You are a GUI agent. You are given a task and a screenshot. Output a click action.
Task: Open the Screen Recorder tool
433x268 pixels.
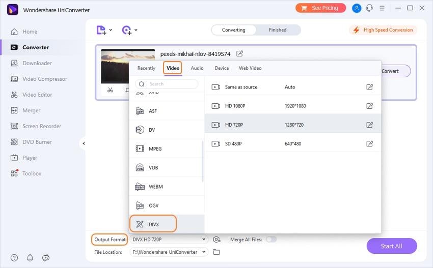tap(36, 126)
